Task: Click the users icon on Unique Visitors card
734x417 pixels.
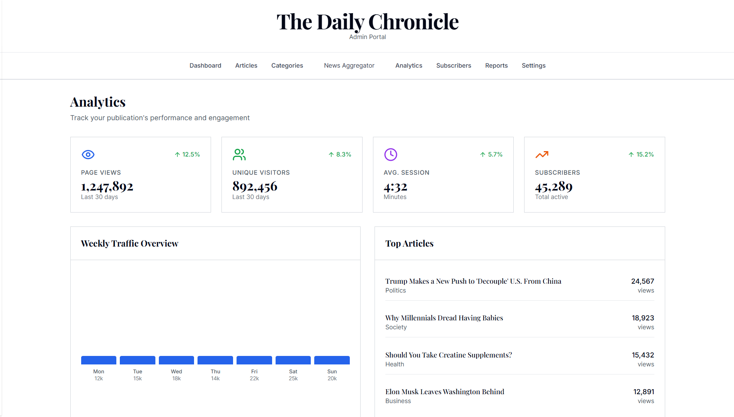Action: tap(239, 155)
